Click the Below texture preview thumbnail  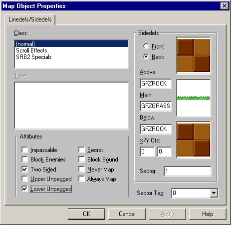tap(194, 140)
